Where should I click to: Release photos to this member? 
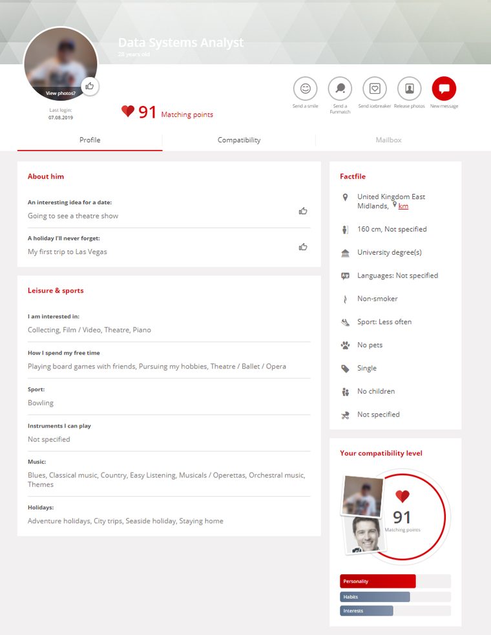click(410, 89)
